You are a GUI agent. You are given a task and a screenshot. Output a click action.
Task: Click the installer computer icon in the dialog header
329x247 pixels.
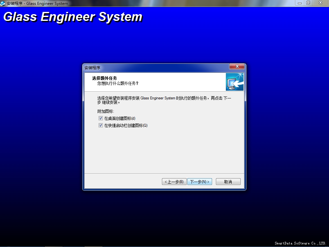pyautogui.click(x=235, y=82)
